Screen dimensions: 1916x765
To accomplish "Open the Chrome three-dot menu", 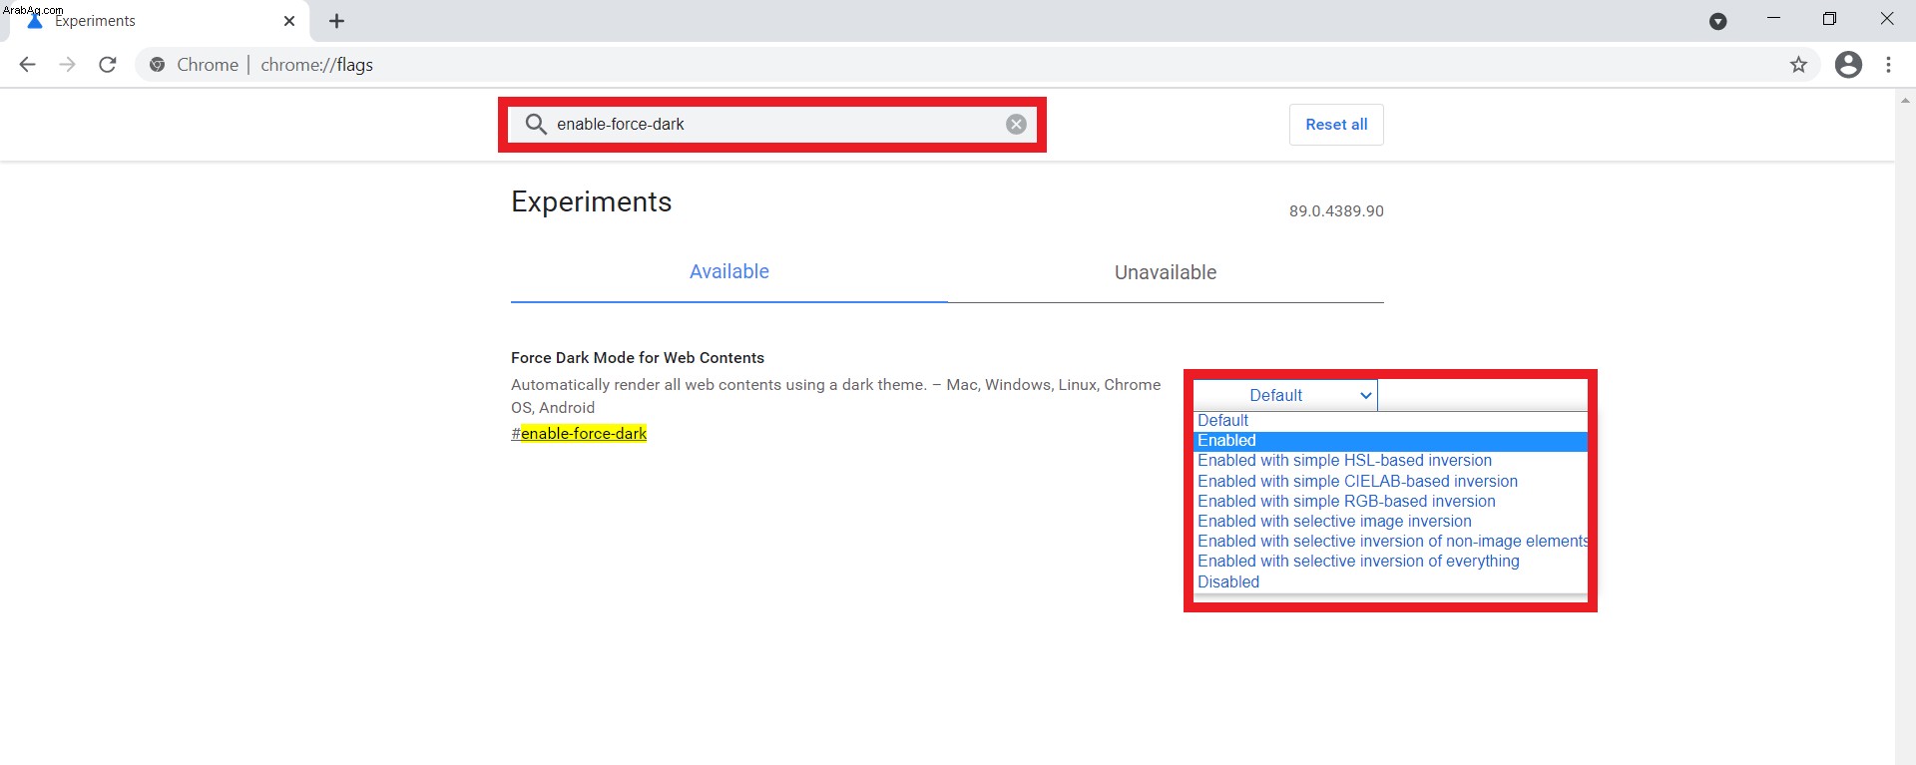I will 1888,65.
